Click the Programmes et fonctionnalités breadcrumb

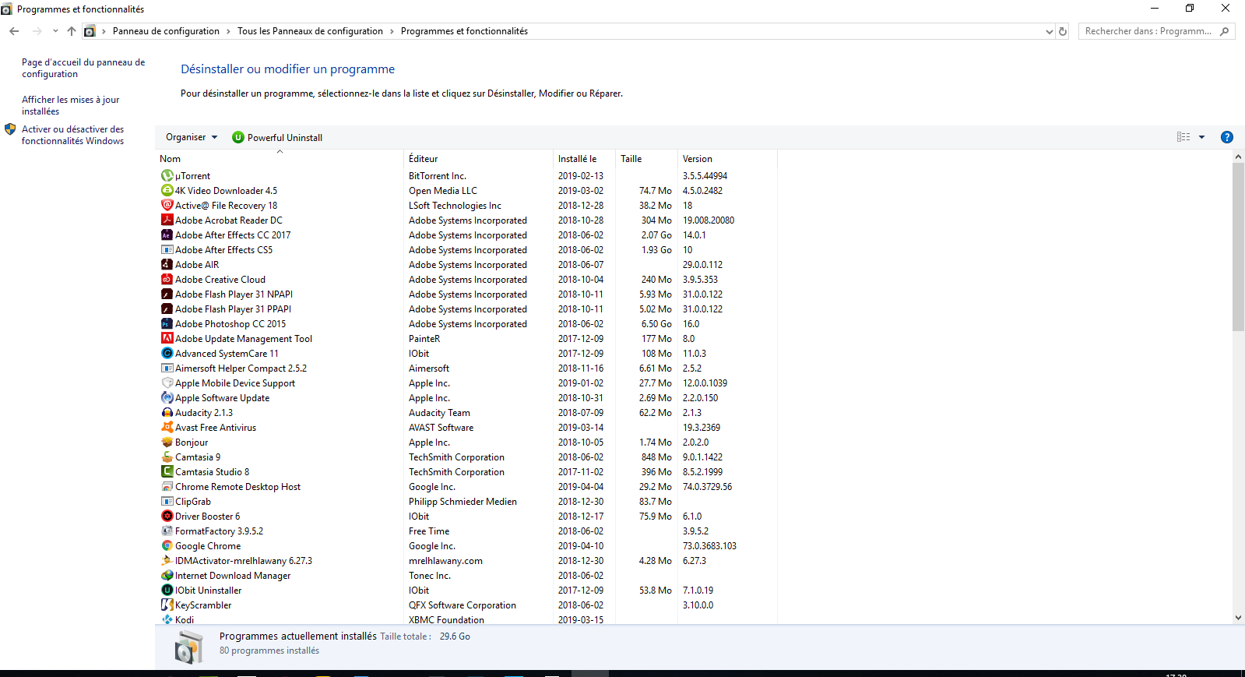[x=464, y=31]
